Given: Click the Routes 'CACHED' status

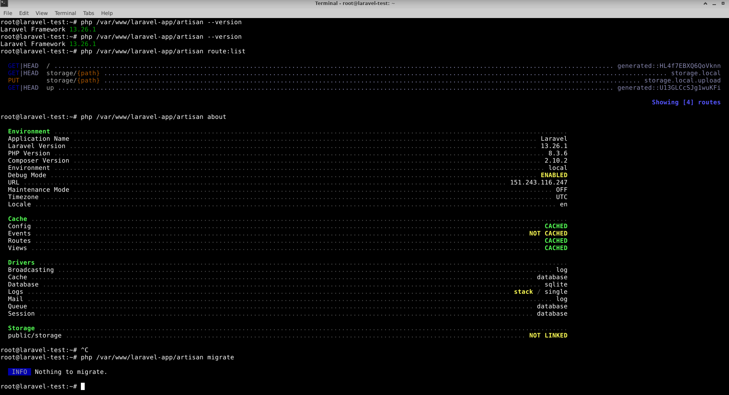Looking at the screenshot, I should (x=556, y=241).
